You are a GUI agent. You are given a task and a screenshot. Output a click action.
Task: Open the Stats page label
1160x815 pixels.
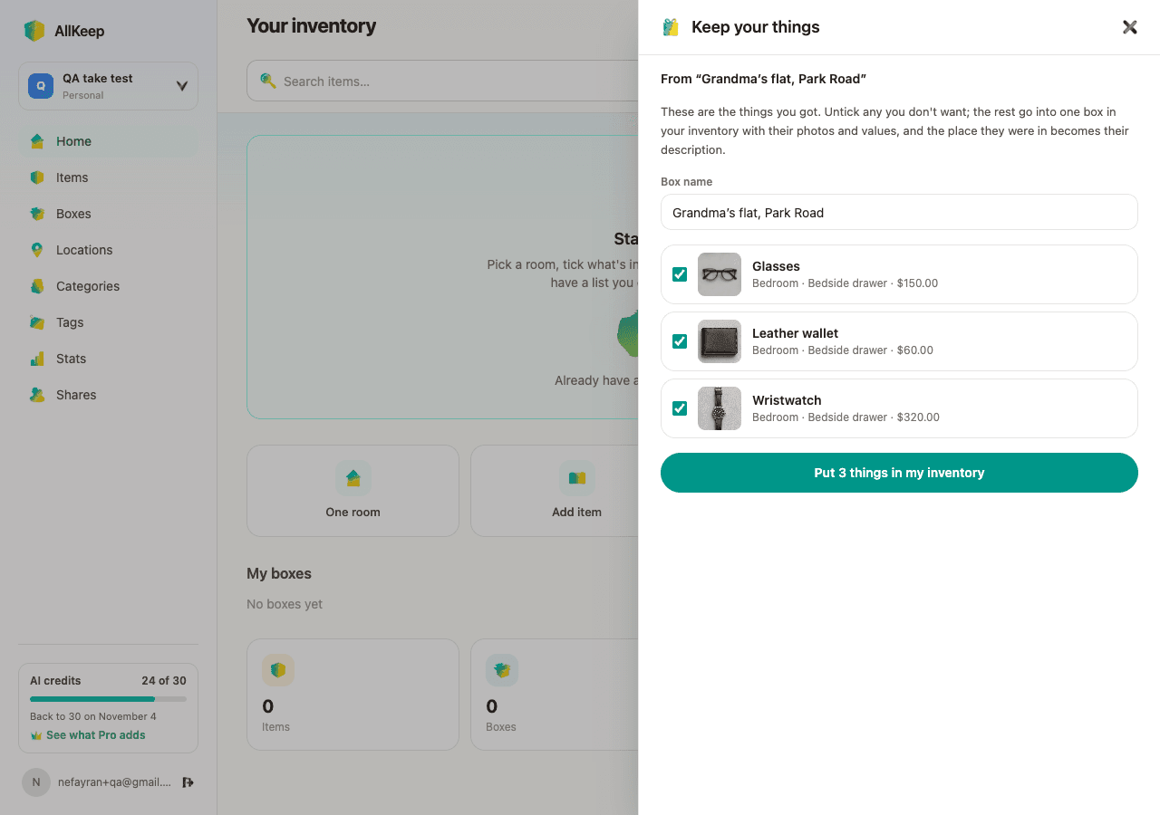[x=71, y=359]
